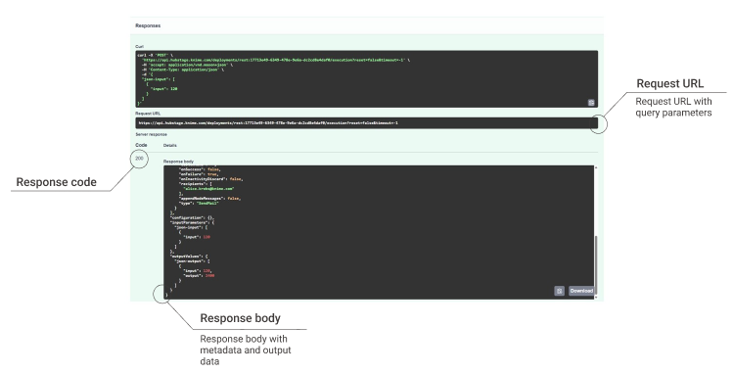Click the "Response body" label above the JSON
The width and height of the screenshot is (734, 373).
(178, 162)
